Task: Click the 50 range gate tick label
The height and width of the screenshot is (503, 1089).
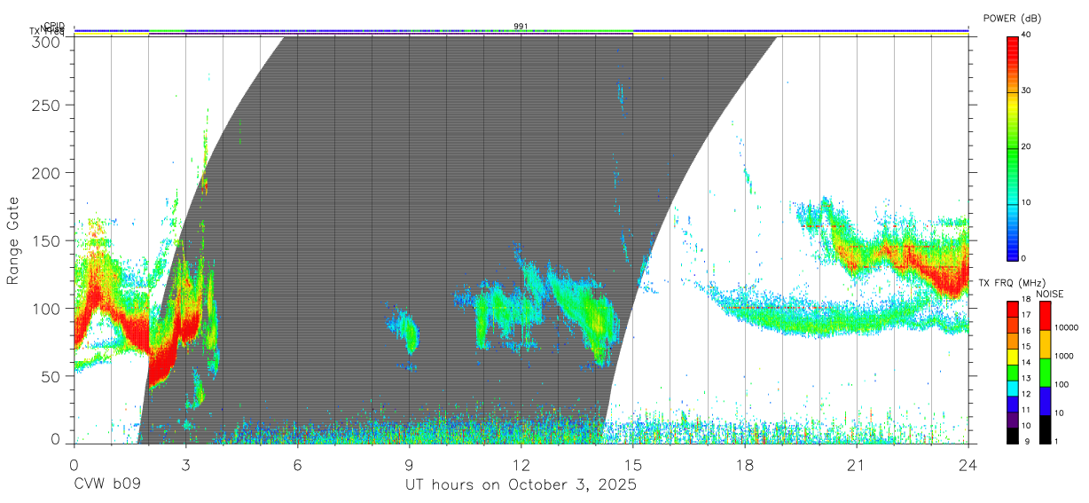Action: (x=52, y=376)
